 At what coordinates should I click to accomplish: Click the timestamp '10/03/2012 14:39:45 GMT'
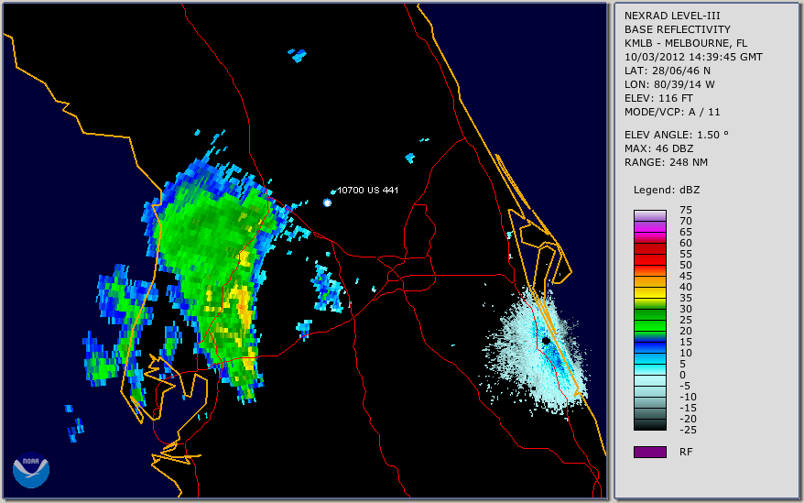coord(693,57)
